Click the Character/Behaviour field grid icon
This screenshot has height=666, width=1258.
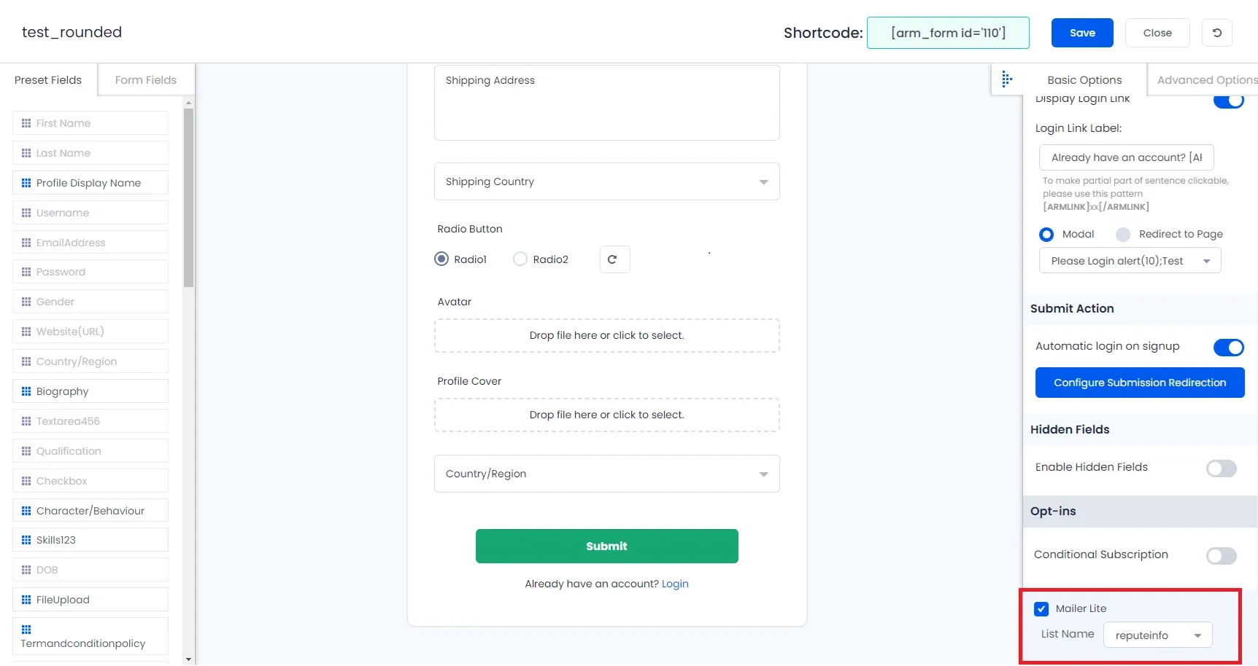pos(26,511)
